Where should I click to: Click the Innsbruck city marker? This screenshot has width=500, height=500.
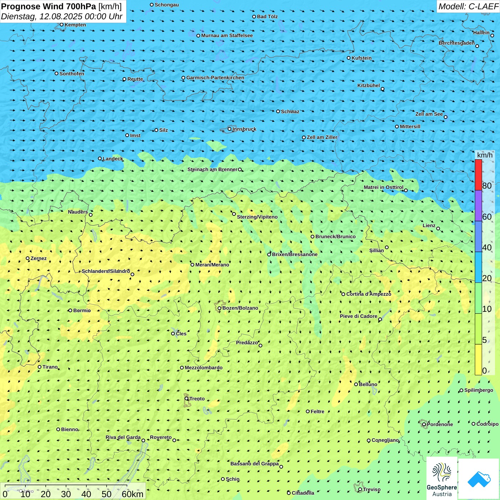click(230, 129)
